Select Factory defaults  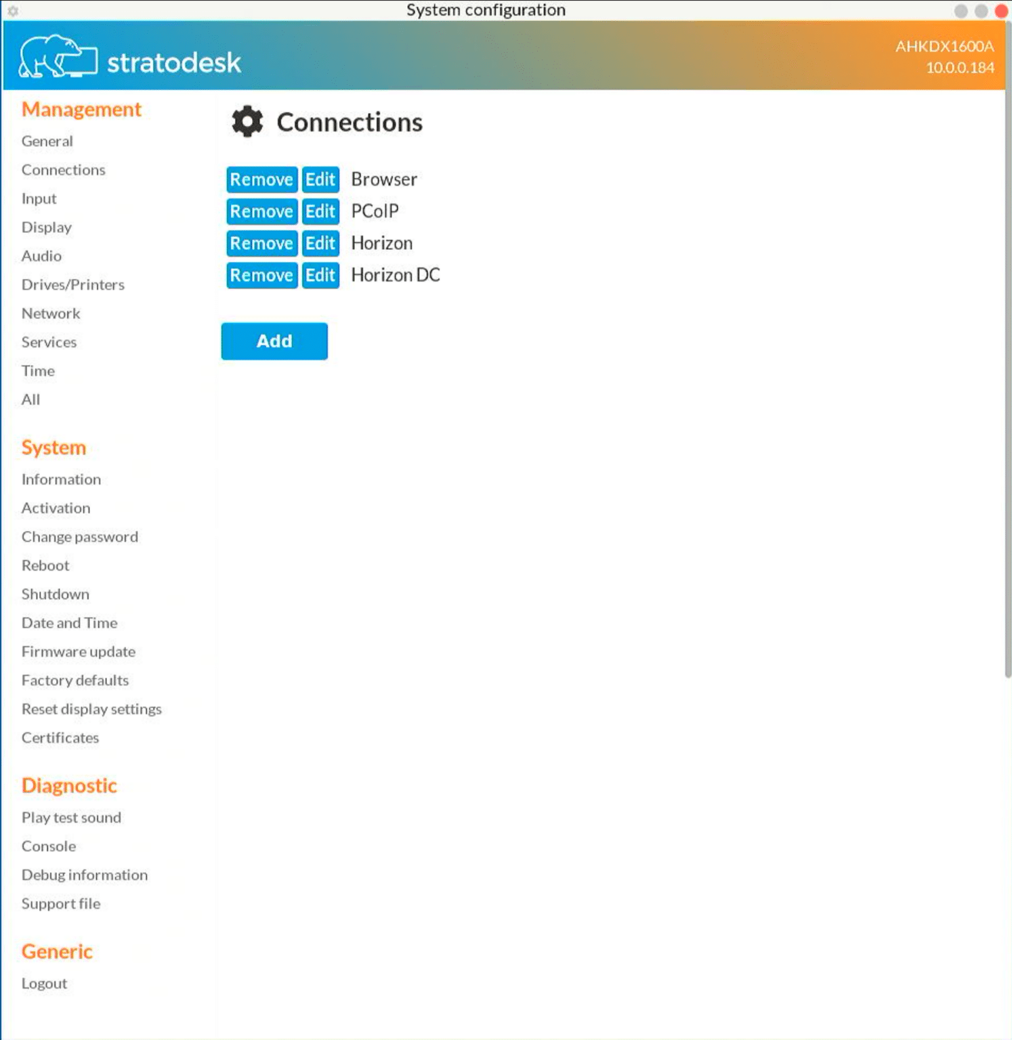click(75, 680)
